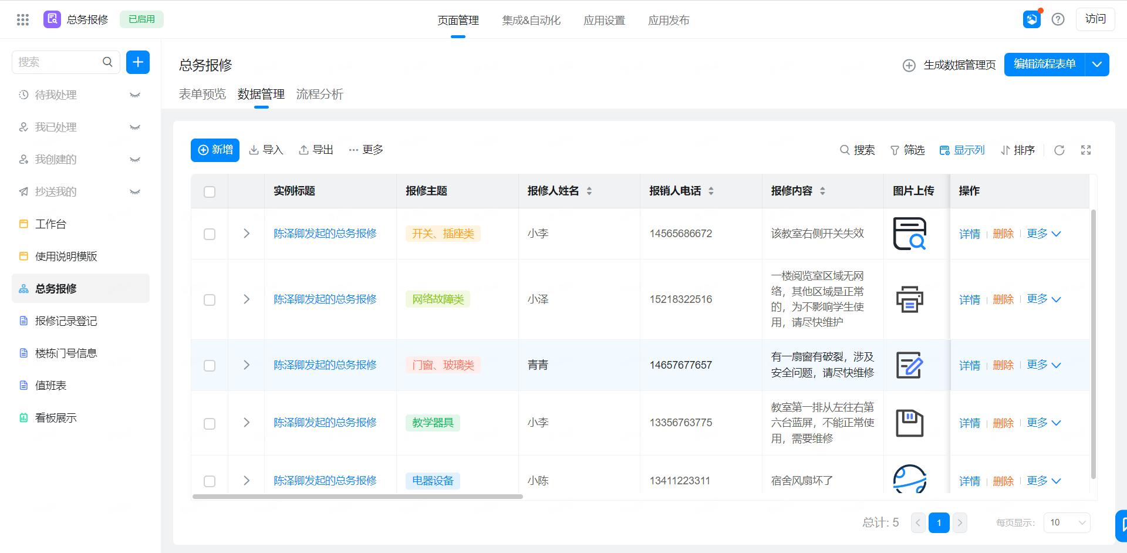Expand the 门窗、玻璃类 row
This screenshot has width=1127, height=553.
pos(247,365)
